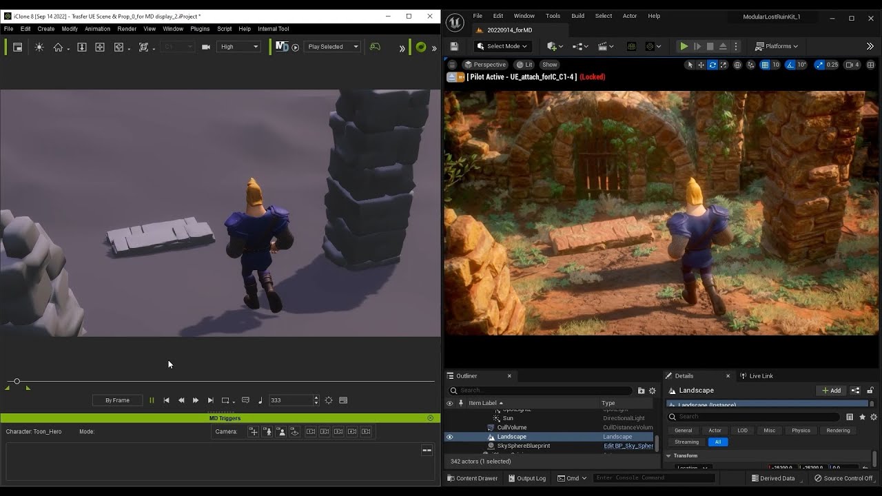The width and height of the screenshot is (882, 496).
Task: Toggle Landscape visibility eye icon
Action: [x=450, y=437]
